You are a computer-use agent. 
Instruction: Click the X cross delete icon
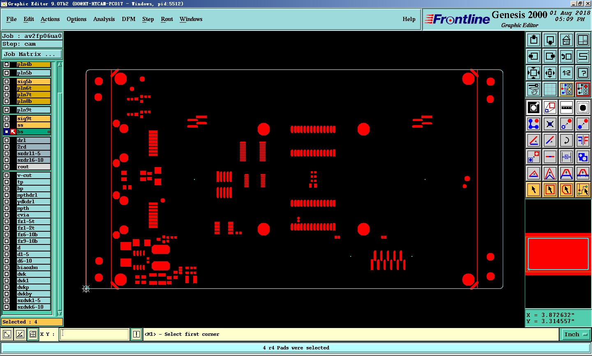[x=550, y=124]
